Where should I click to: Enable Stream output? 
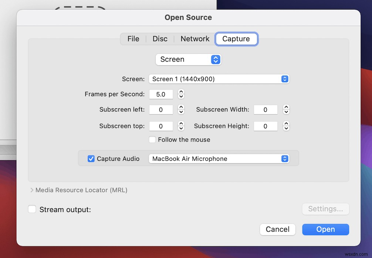point(32,209)
